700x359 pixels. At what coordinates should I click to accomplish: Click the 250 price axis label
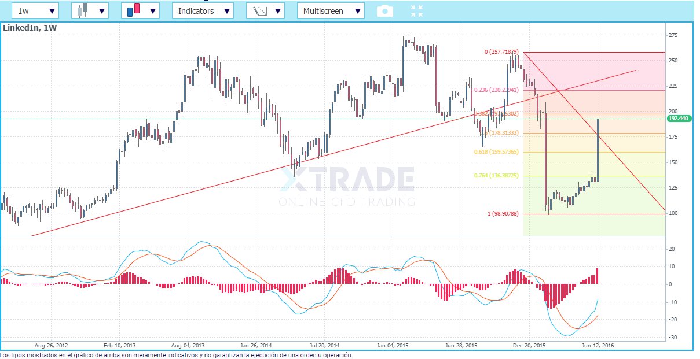point(673,61)
